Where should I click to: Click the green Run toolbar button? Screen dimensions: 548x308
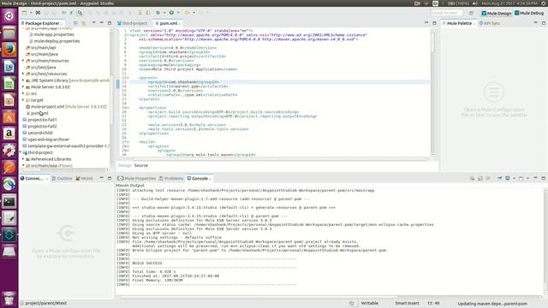tap(171, 13)
